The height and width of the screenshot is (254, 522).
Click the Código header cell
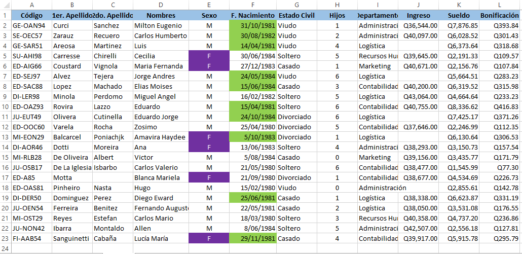31,15
